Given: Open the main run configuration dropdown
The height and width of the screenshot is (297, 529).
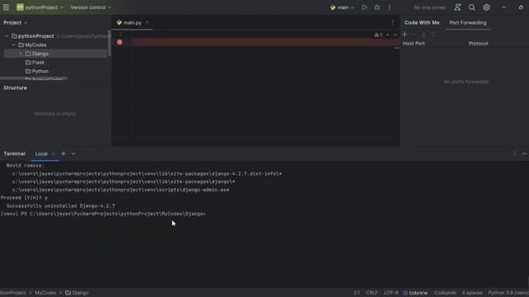Looking at the screenshot, I should [x=341, y=7].
